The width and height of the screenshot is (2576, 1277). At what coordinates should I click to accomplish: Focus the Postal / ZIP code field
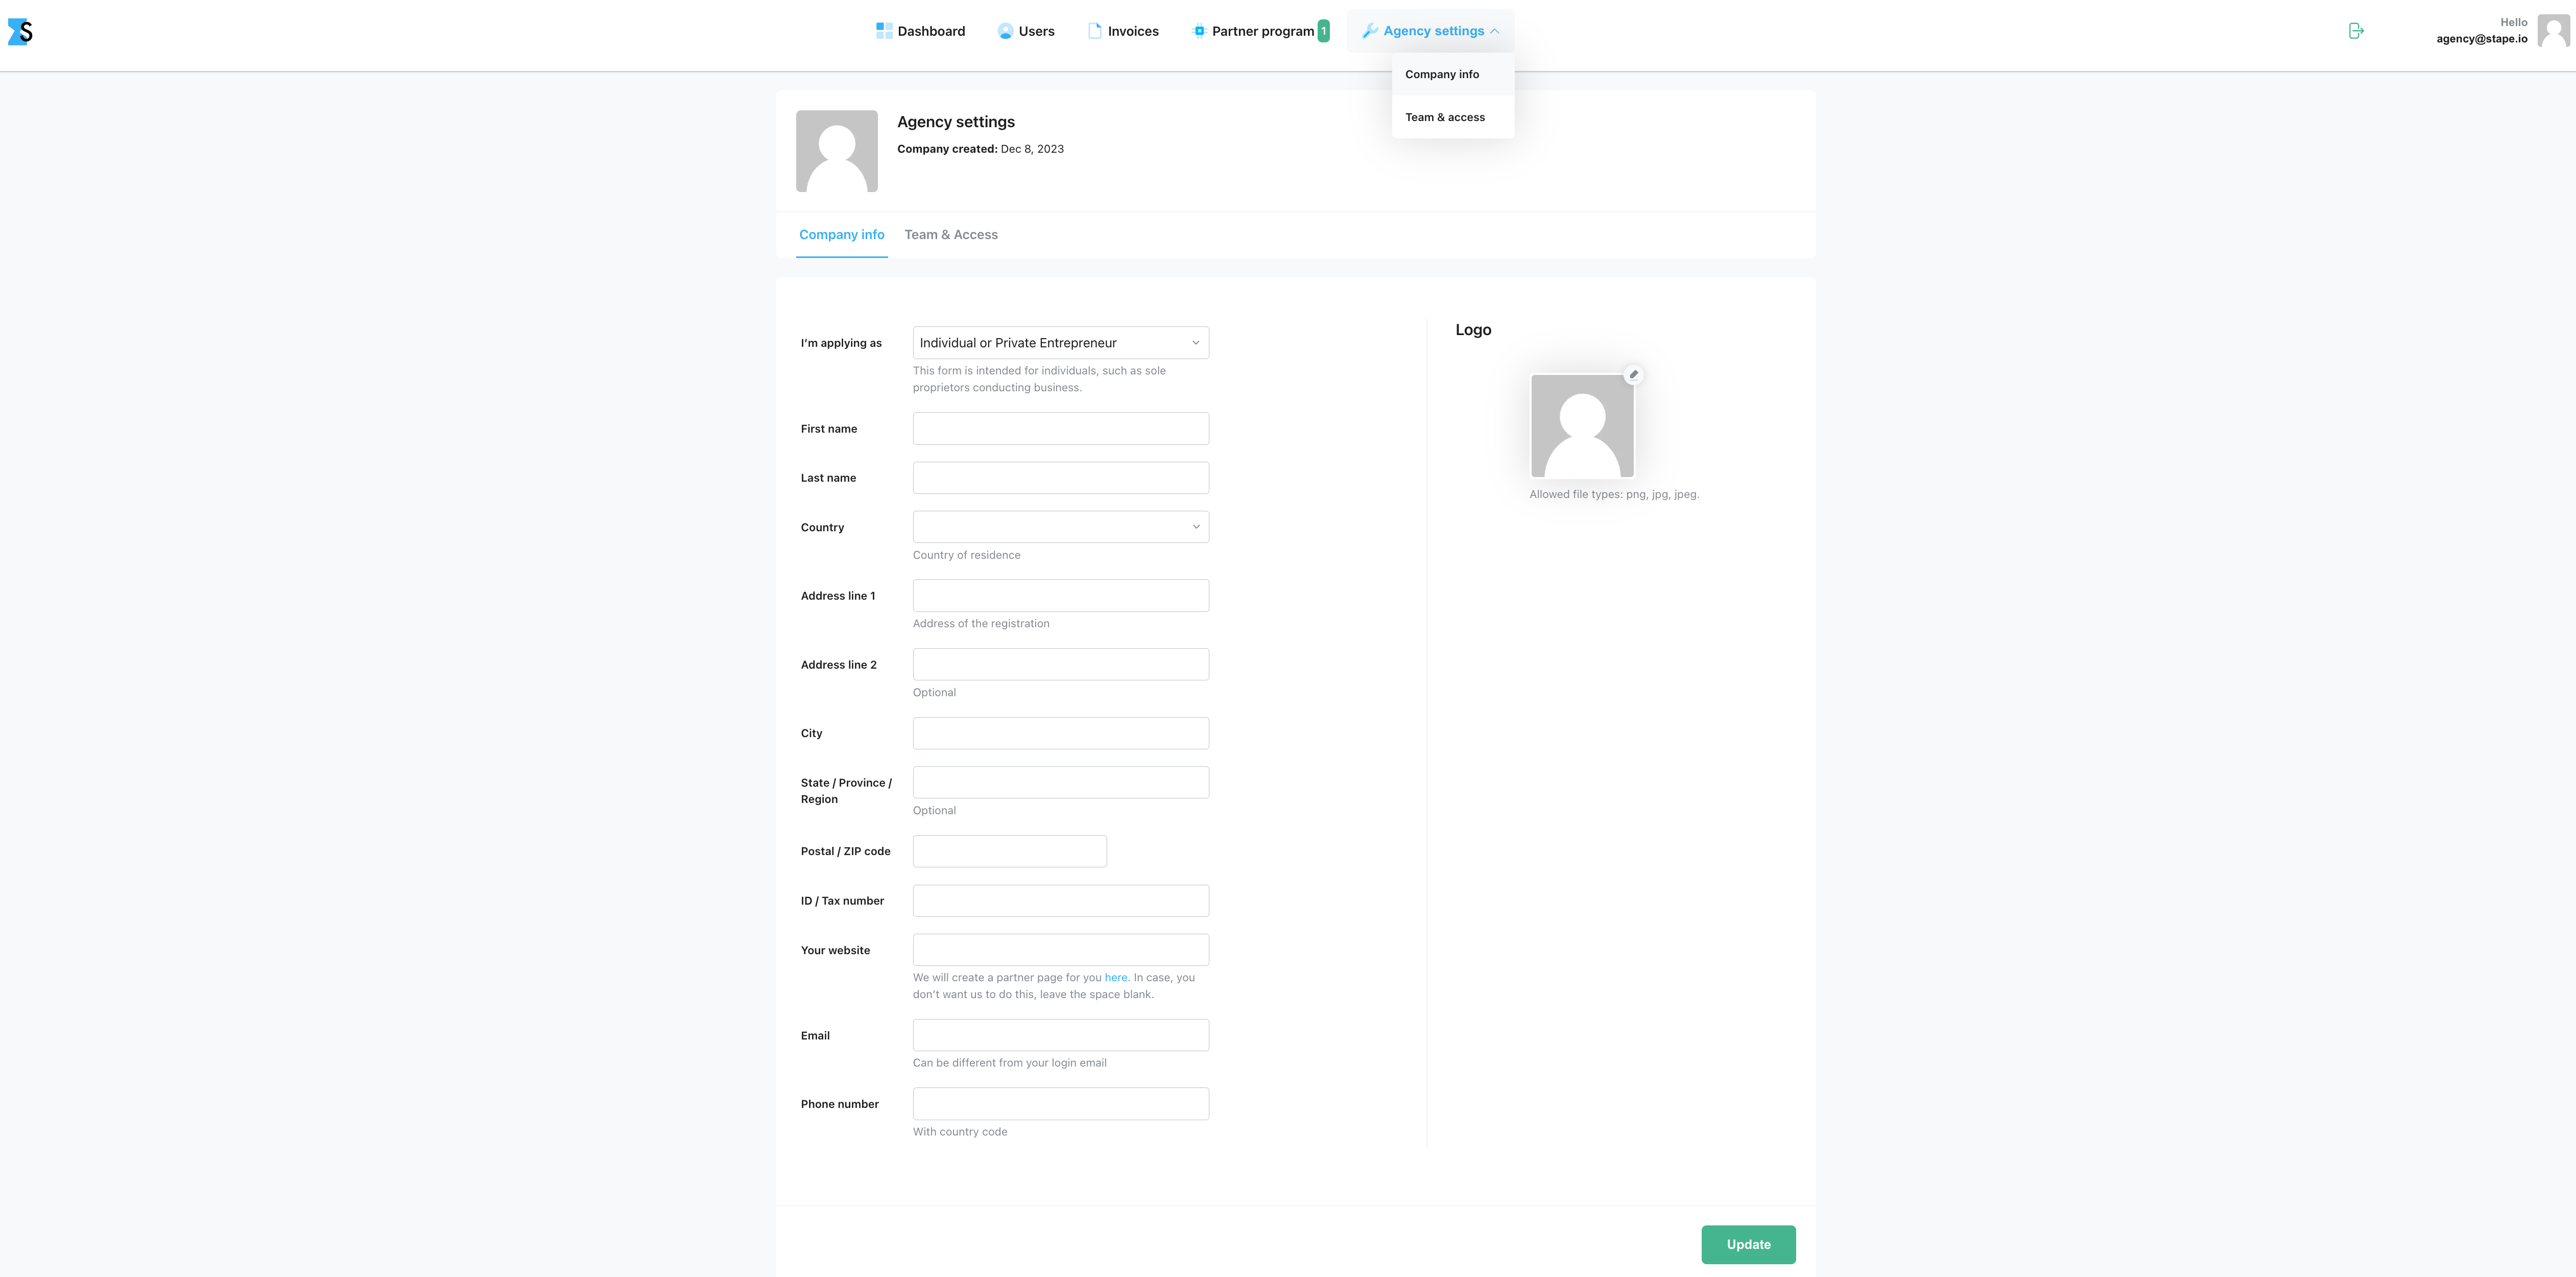[x=1009, y=851]
